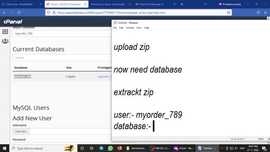Click the 'upload zip' line in Notepad
The image size is (270, 152).
132,47
